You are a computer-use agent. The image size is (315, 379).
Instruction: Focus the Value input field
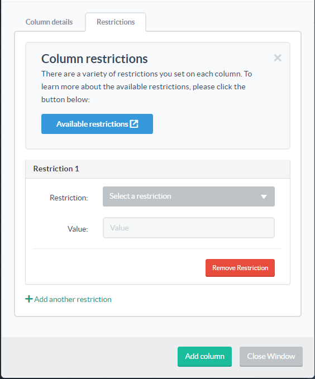tap(189, 228)
